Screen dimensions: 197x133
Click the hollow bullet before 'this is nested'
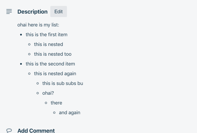pos(29,44)
